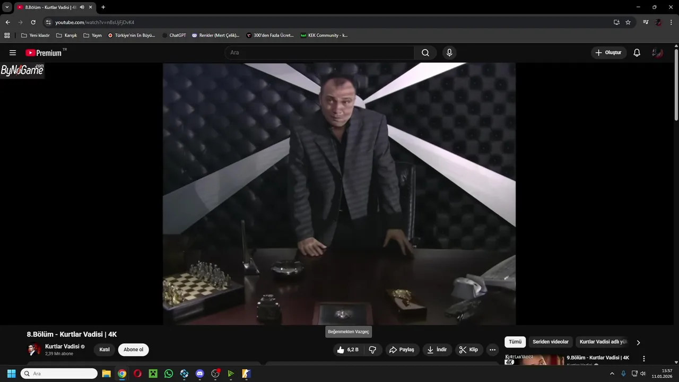Open File Explorer from the taskbar
The height and width of the screenshot is (382, 679).
coord(106,374)
